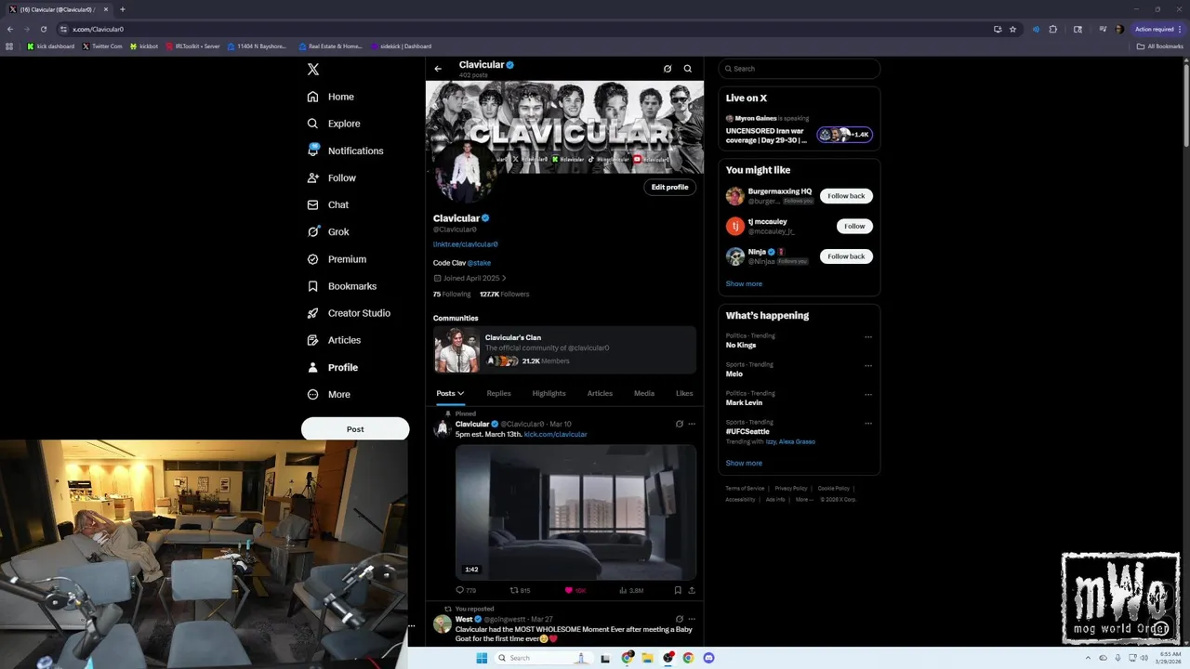
Task: Open the linktr.ee/clavicular0 link
Action: (465, 244)
